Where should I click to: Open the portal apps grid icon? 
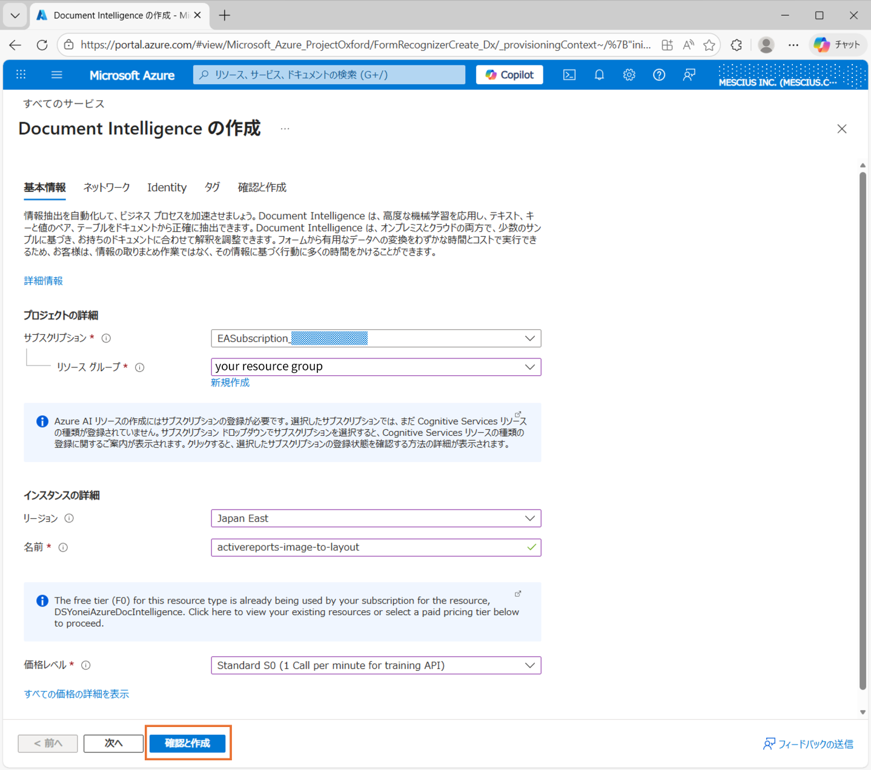pyautogui.click(x=21, y=74)
